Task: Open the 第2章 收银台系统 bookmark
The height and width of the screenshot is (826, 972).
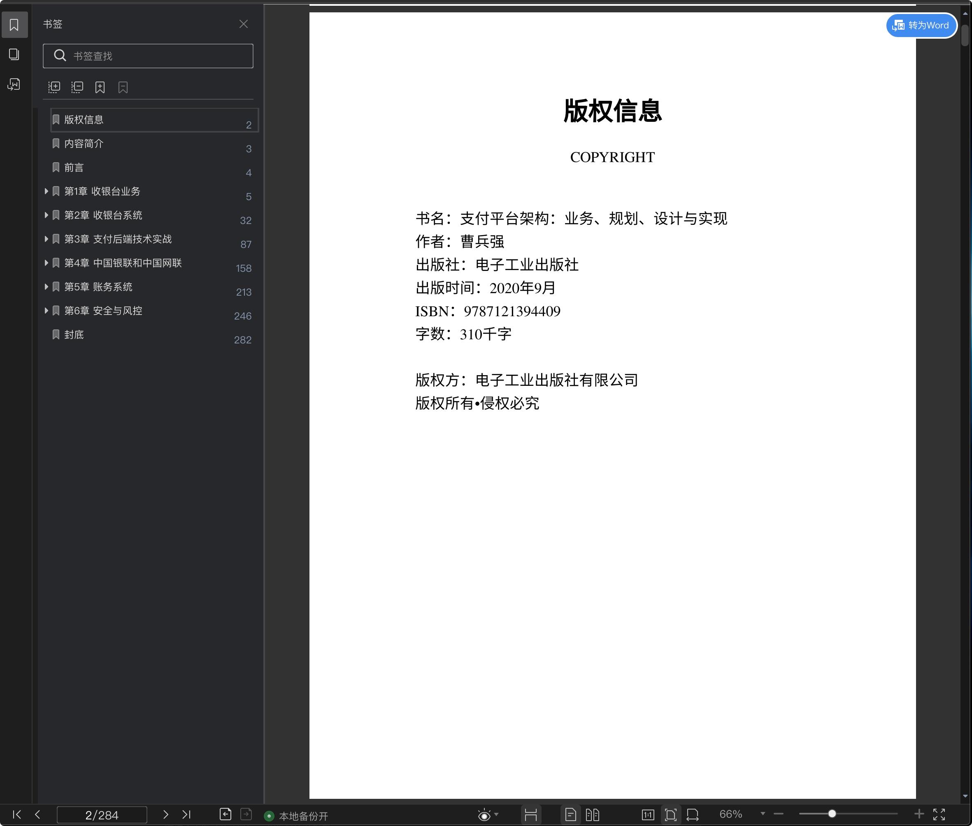Action: (x=103, y=215)
